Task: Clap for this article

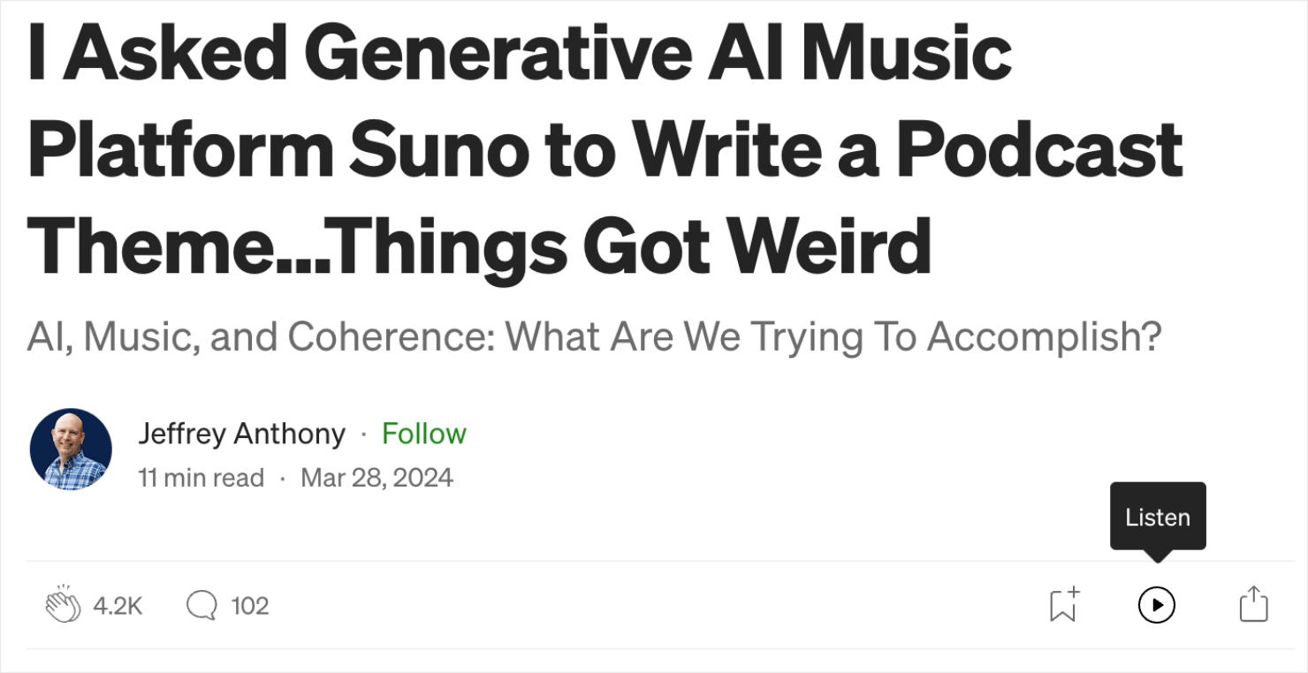Action: (62, 606)
